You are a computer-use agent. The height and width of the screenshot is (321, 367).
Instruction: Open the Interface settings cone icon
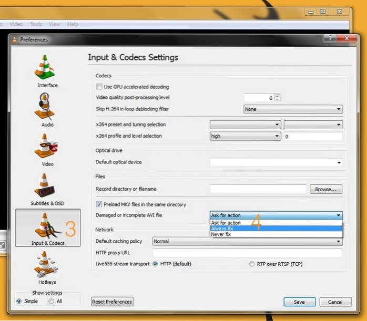[47, 68]
